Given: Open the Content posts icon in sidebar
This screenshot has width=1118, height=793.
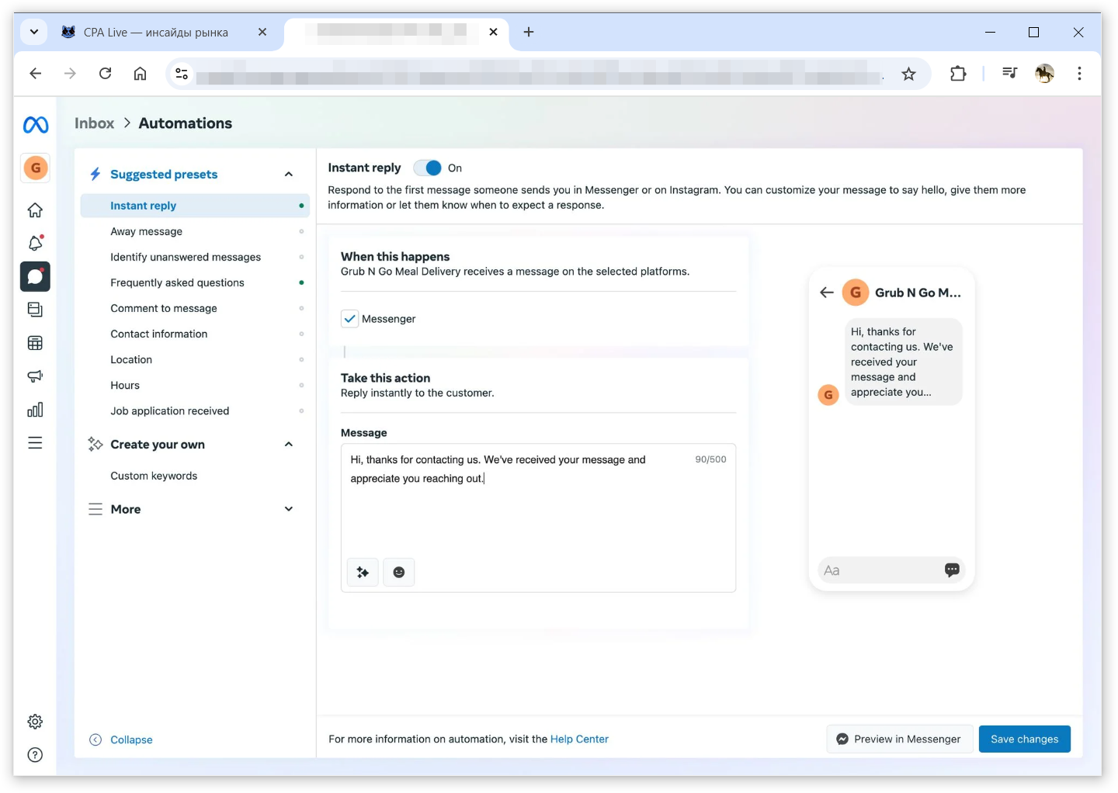Looking at the screenshot, I should click(35, 310).
